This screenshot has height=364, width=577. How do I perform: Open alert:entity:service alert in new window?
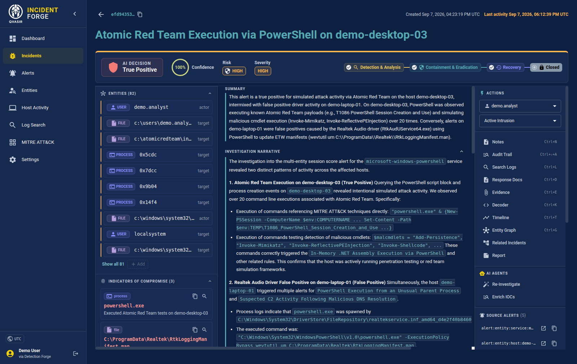pyautogui.click(x=543, y=328)
